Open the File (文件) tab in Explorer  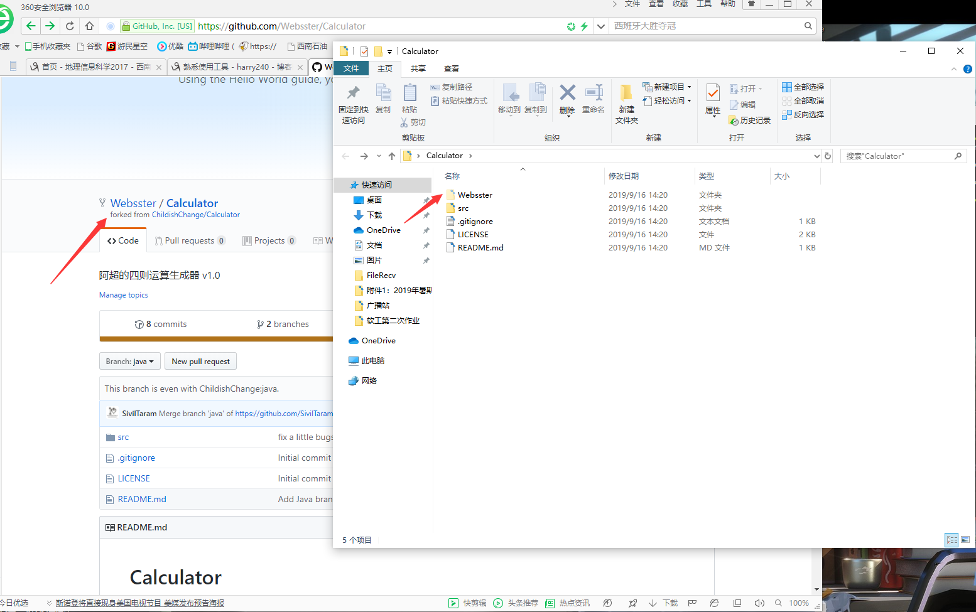click(x=351, y=68)
